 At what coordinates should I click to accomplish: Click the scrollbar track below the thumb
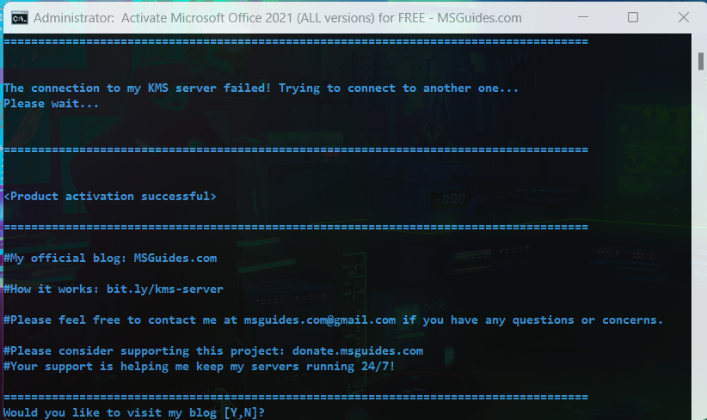pyautogui.click(x=701, y=243)
